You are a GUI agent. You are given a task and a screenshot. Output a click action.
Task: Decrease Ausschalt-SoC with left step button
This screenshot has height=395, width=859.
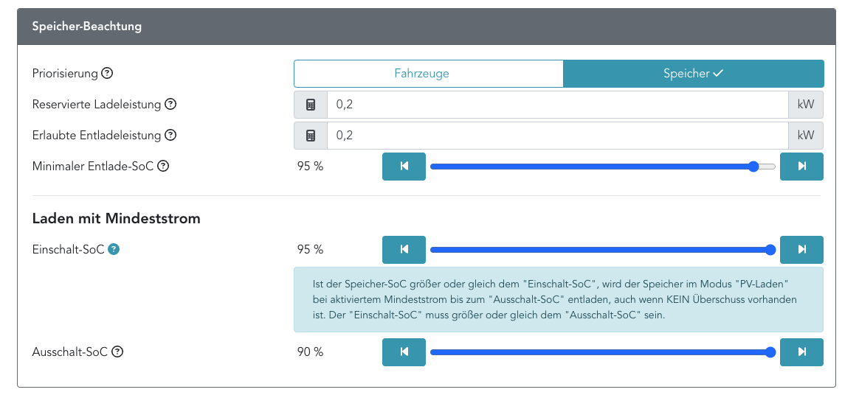(x=404, y=352)
